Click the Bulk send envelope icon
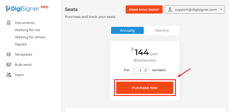 [x=9, y=65]
